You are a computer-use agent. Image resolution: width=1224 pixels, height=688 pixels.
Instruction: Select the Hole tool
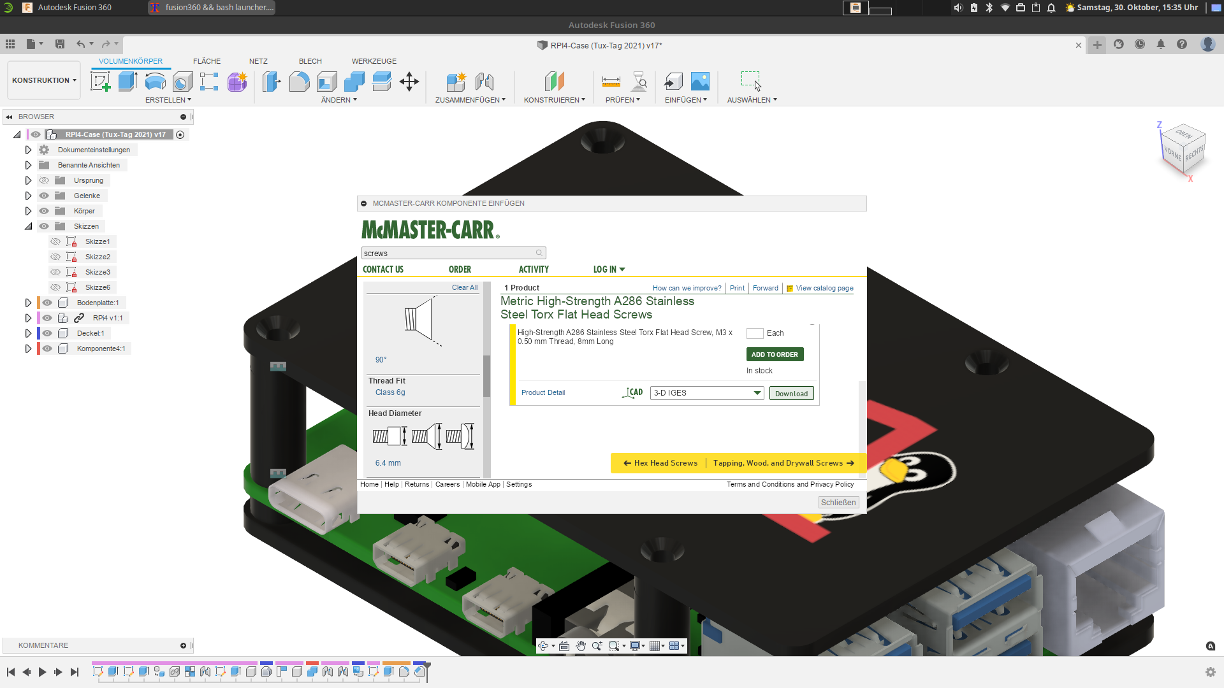point(182,82)
